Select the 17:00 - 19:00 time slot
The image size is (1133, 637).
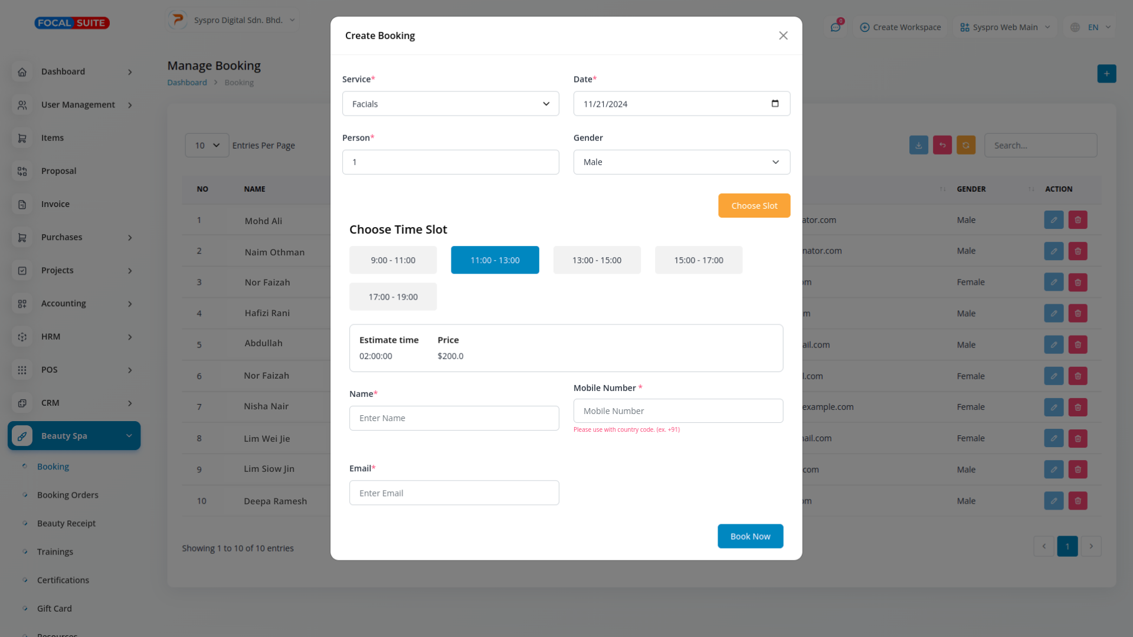coord(393,297)
